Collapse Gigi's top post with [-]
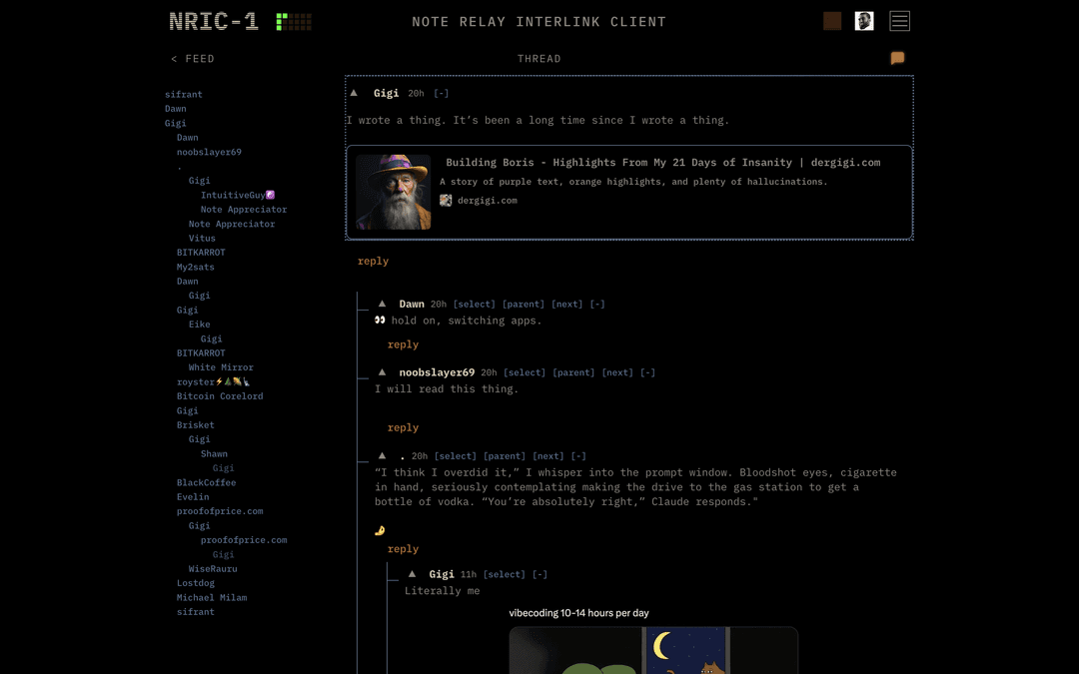This screenshot has width=1079, height=674. tap(441, 94)
